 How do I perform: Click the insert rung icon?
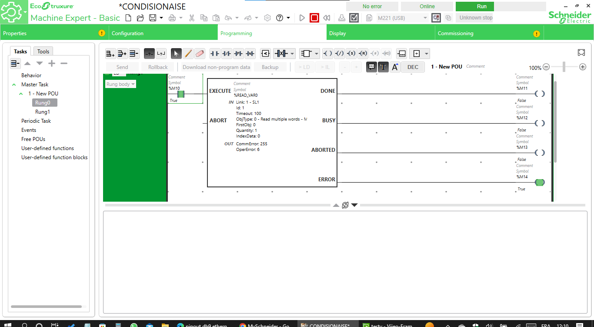pyautogui.click(x=122, y=53)
